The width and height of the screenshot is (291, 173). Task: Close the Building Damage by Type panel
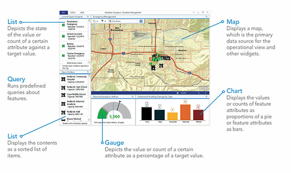207,97
